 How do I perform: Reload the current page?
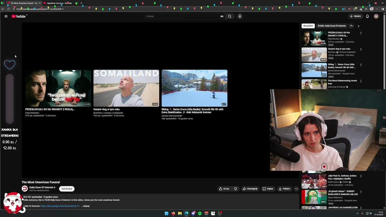[x=8, y=9]
